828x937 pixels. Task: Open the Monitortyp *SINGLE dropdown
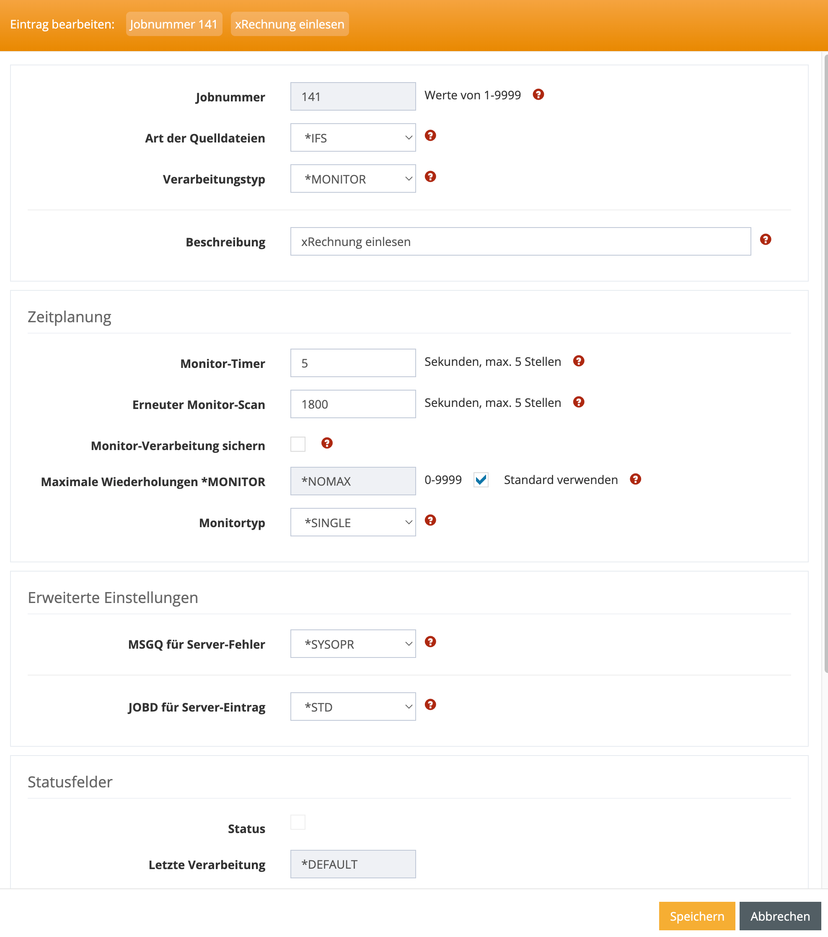[x=353, y=522]
